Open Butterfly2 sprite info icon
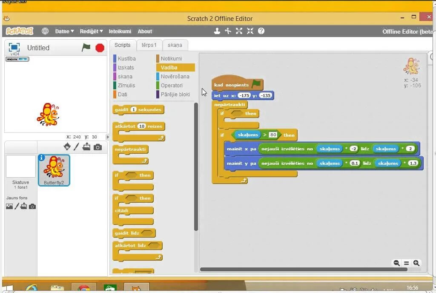The height and width of the screenshot is (293, 436). point(41,158)
